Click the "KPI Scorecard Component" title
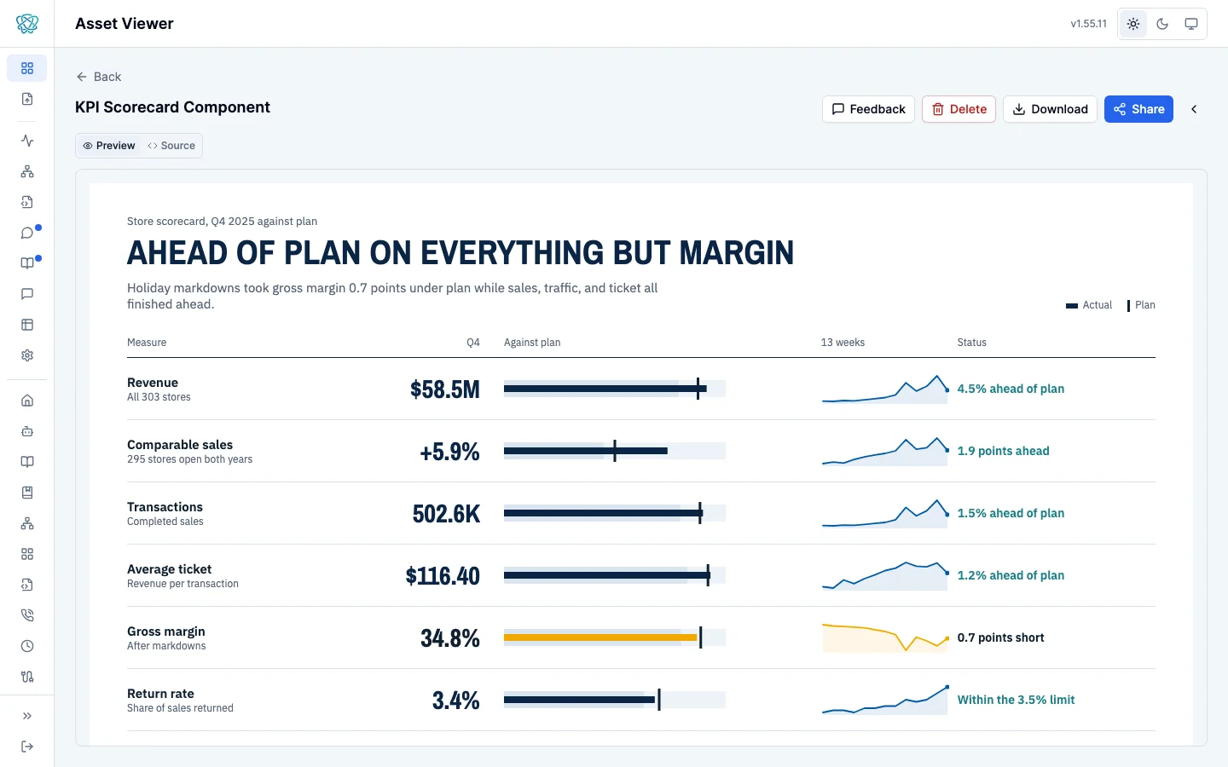This screenshot has height=767, width=1228. coord(172,107)
